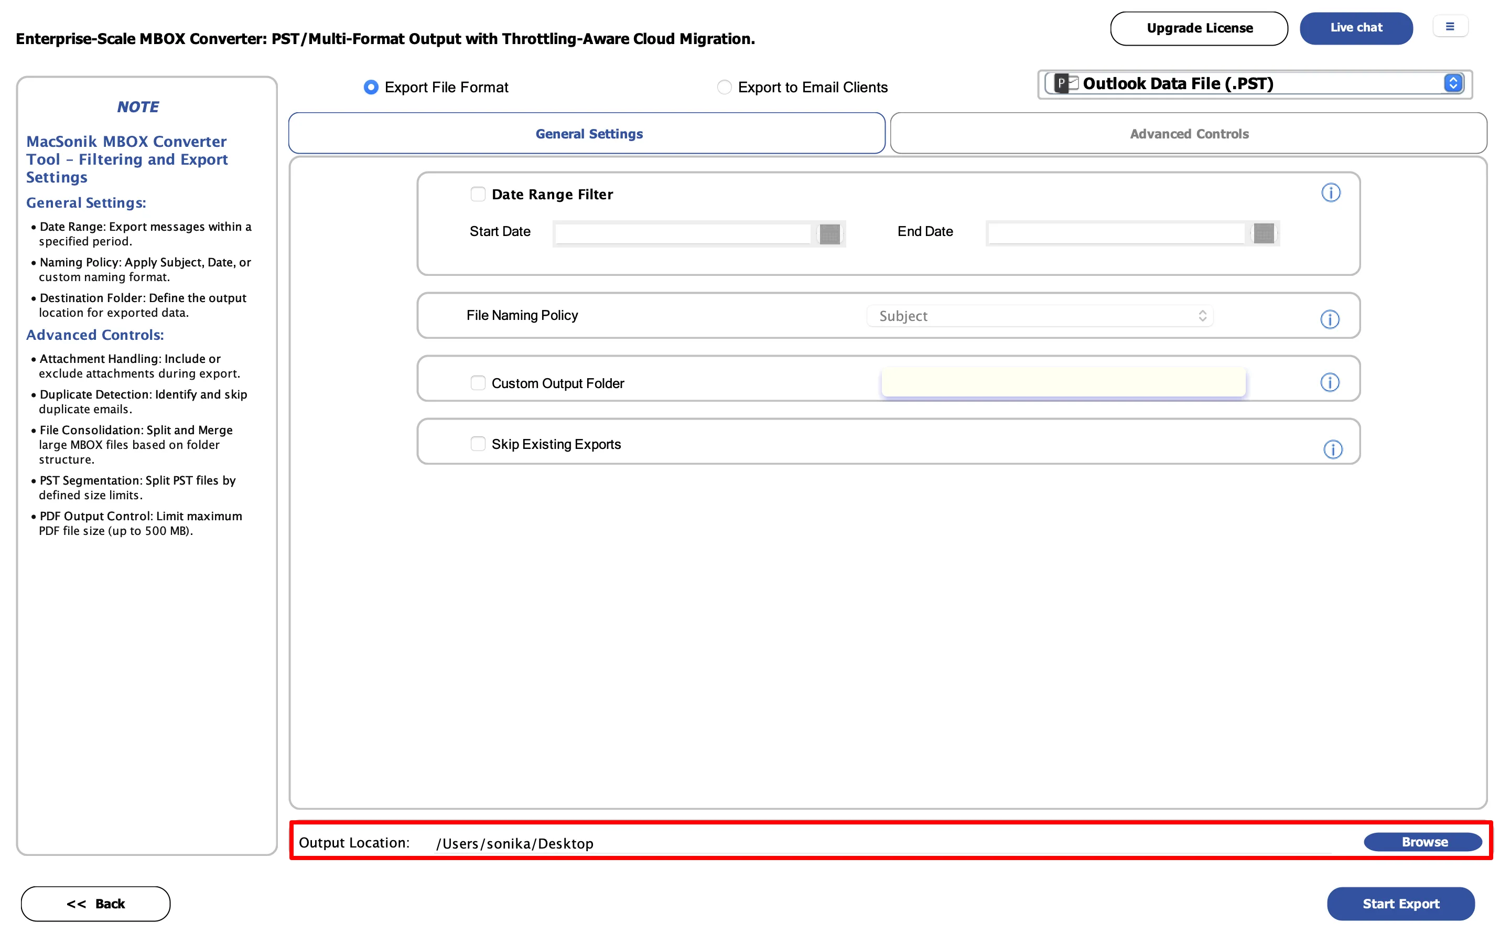Click the 'Attachment Handling' note bullet
Viewport: 1510px width, 944px height.
click(x=135, y=366)
